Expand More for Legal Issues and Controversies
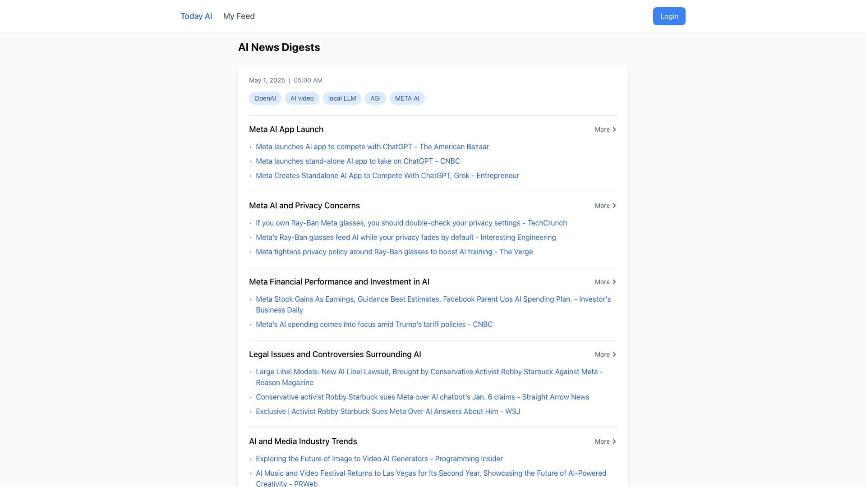This screenshot has width=866, height=487. (x=605, y=354)
